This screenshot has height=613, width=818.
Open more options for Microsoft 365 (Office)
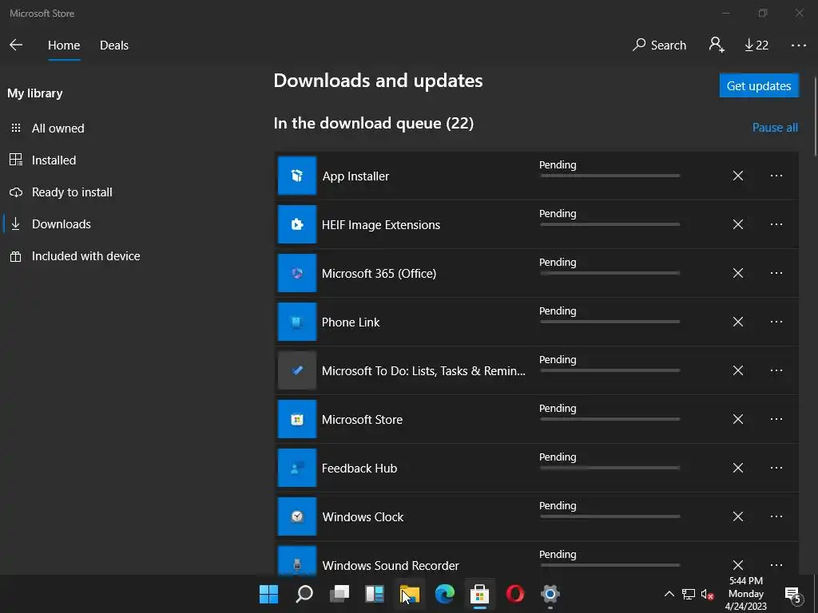click(776, 273)
